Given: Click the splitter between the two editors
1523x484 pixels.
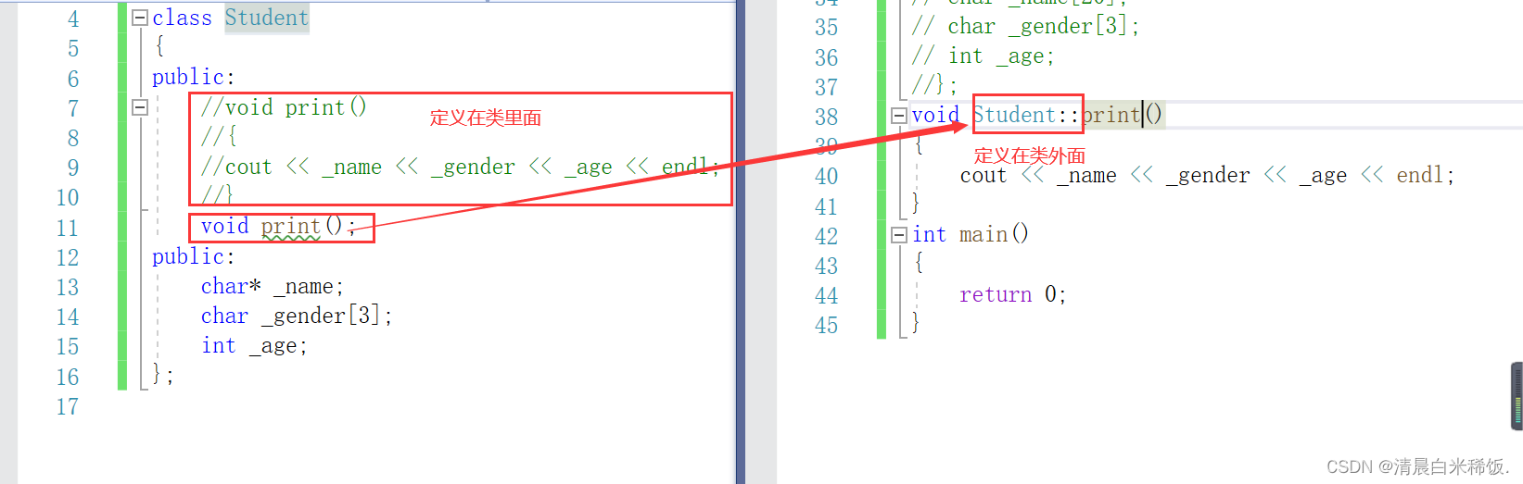Looking at the screenshot, I should (741, 242).
